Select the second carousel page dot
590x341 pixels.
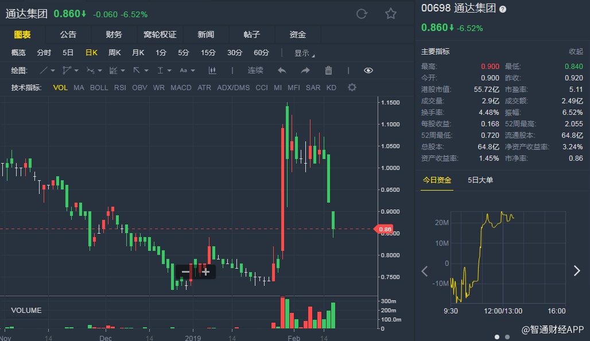[x=507, y=337]
